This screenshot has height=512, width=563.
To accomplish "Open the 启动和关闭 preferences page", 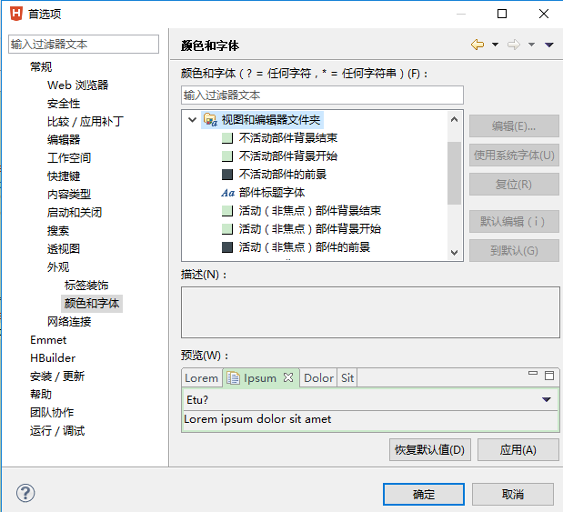I will point(75,212).
